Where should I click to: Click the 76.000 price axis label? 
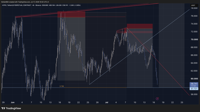click(194, 16)
